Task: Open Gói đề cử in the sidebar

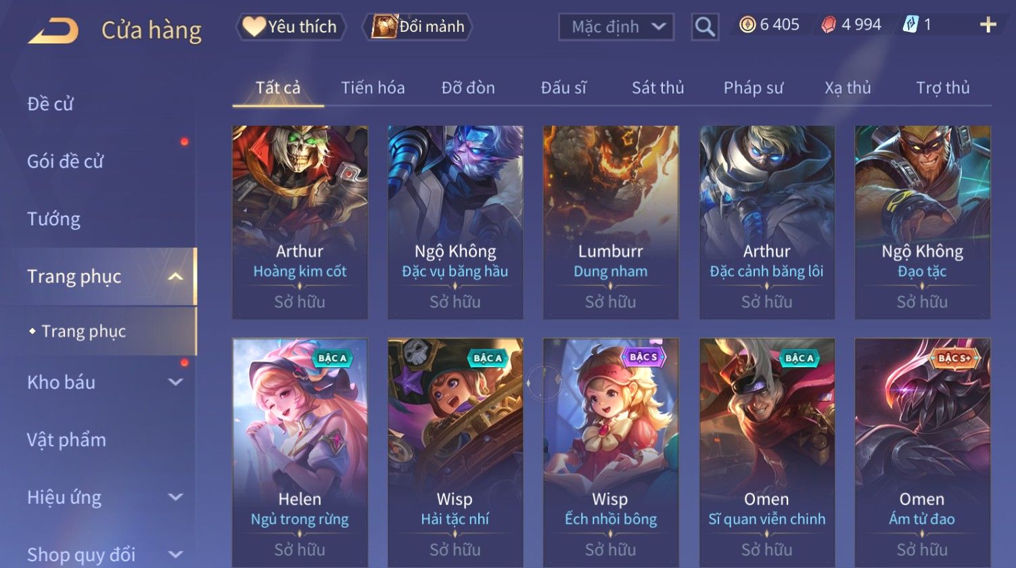Action: click(x=65, y=162)
